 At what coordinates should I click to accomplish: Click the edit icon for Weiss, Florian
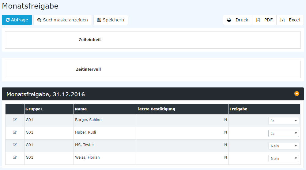coord(15,157)
